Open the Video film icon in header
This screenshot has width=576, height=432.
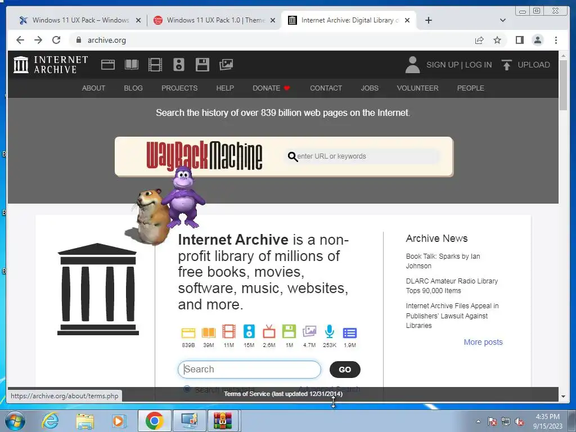155,65
